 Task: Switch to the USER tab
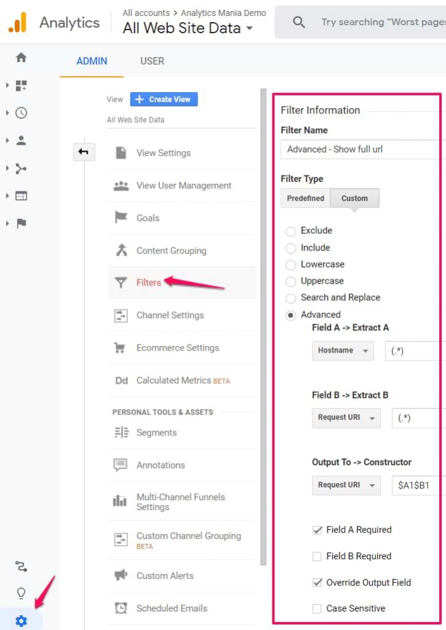tap(152, 61)
